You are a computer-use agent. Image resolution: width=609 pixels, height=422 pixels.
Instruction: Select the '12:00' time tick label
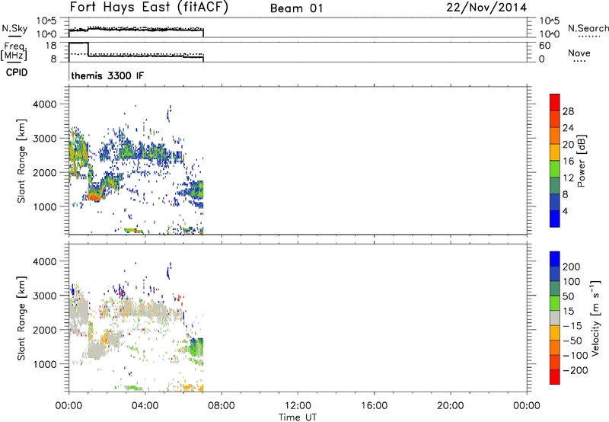[x=298, y=406]
